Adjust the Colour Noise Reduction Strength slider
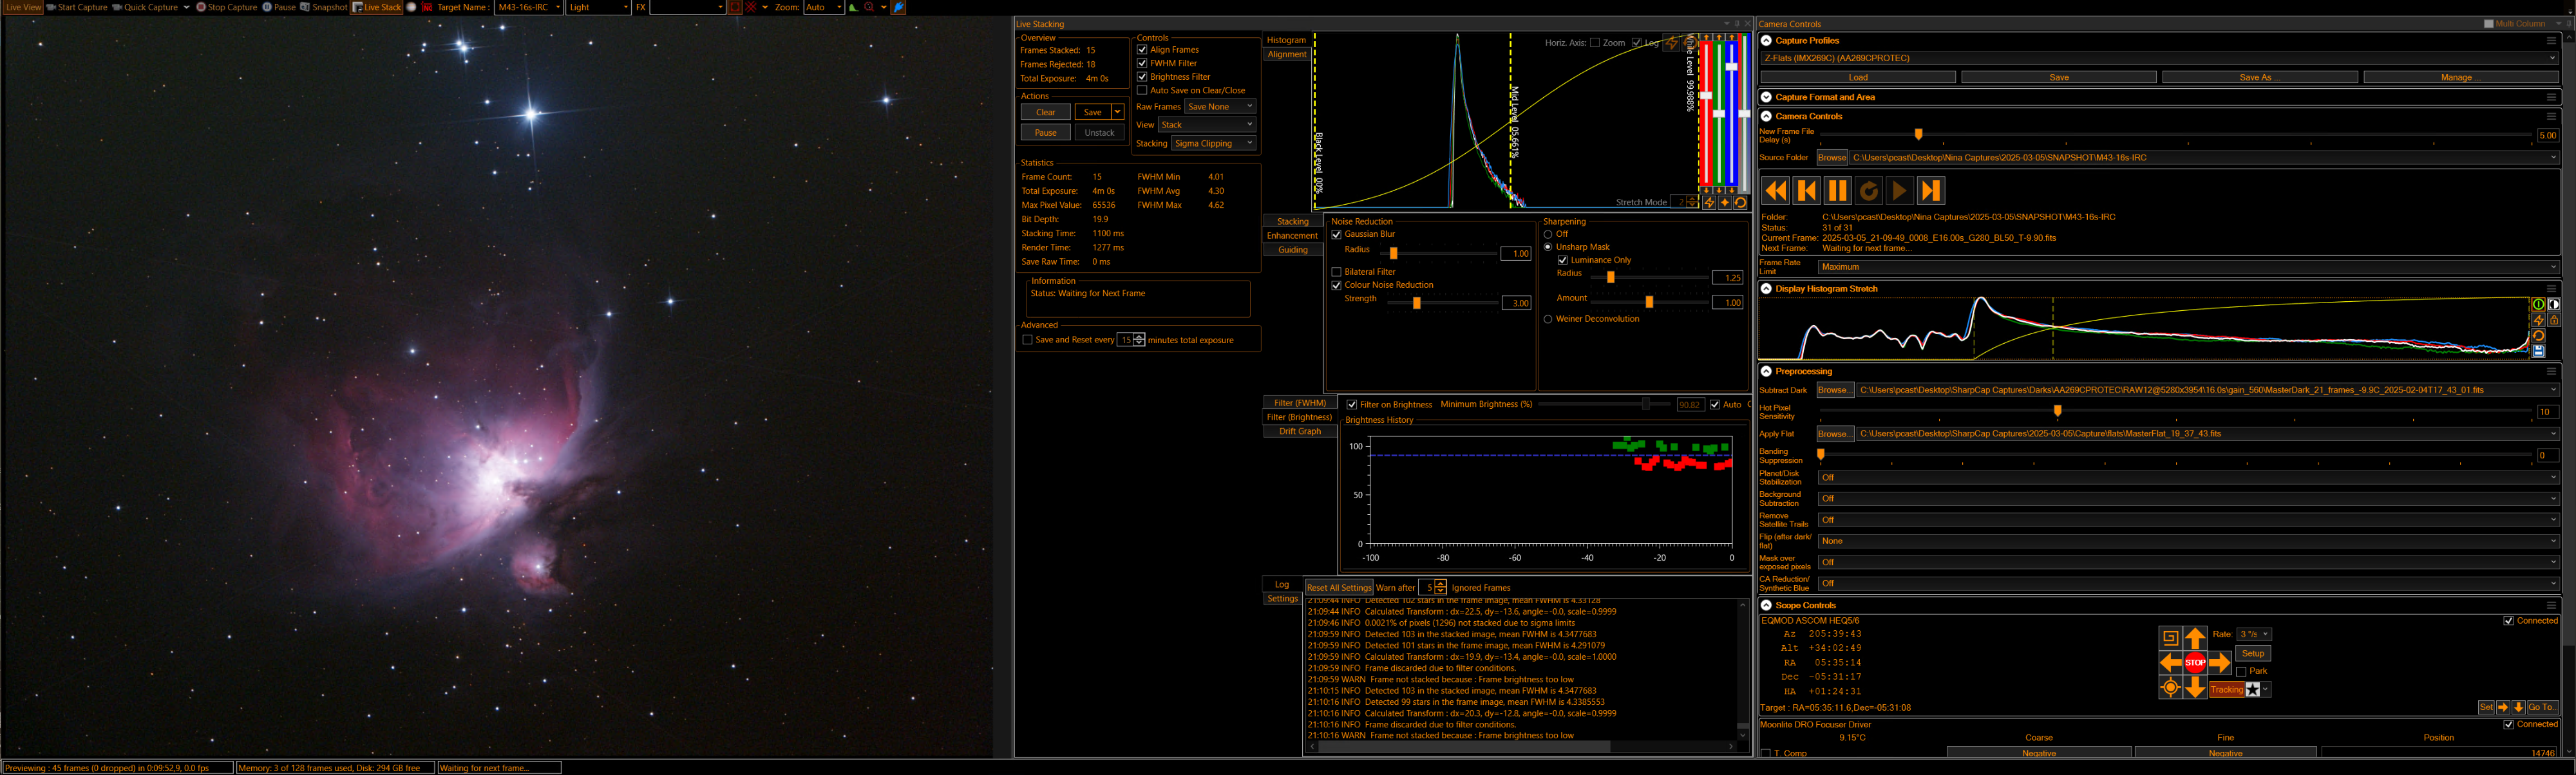 coord(1416,303)
